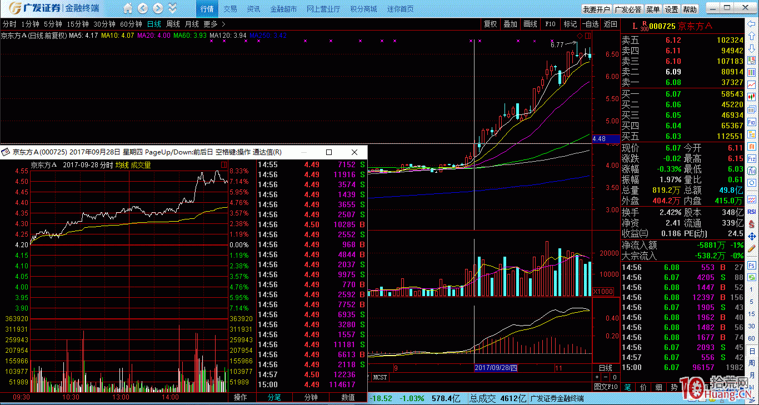The height and width of the screenshot is (405, 759).
Task: Click the left arrow in right sidebar
Action: click(x=752, y=23)
